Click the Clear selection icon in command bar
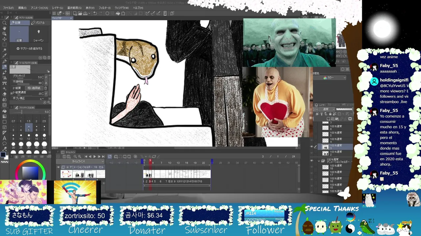421x236 pixels. 107,13
